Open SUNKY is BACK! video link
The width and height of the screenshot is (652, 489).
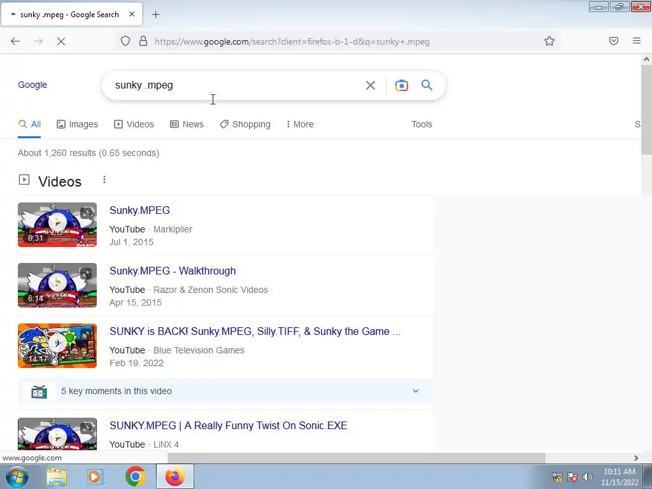point(255,331)
